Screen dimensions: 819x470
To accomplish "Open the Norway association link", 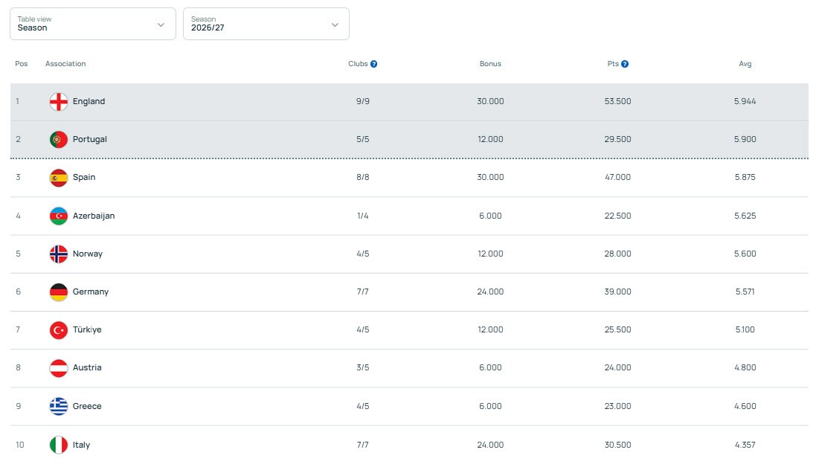I will [x=88, y=254].
